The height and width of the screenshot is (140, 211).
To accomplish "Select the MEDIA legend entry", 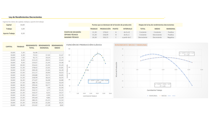I will (x=164, y=96).
